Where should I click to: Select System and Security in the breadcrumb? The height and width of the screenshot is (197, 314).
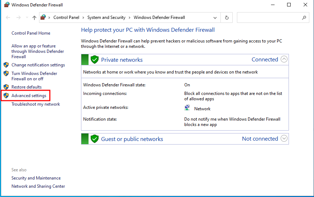pyautogui.click(x=106, y=17)
